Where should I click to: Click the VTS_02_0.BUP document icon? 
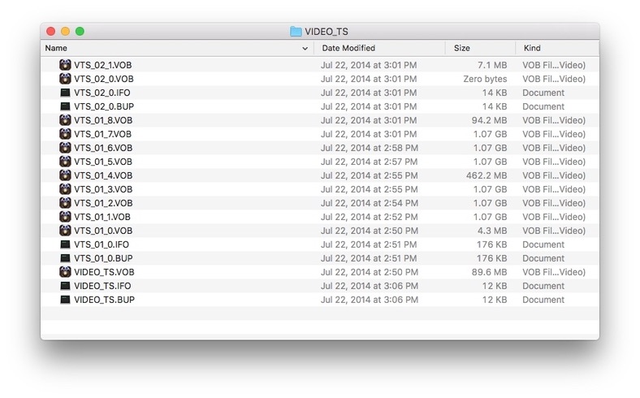(x=65, y=106)
